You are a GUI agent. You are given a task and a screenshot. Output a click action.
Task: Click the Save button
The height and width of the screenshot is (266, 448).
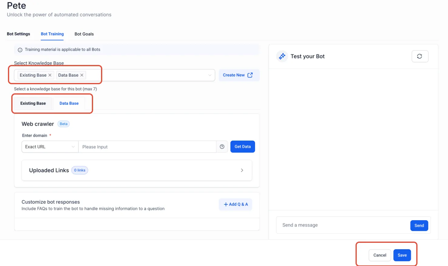402,255
